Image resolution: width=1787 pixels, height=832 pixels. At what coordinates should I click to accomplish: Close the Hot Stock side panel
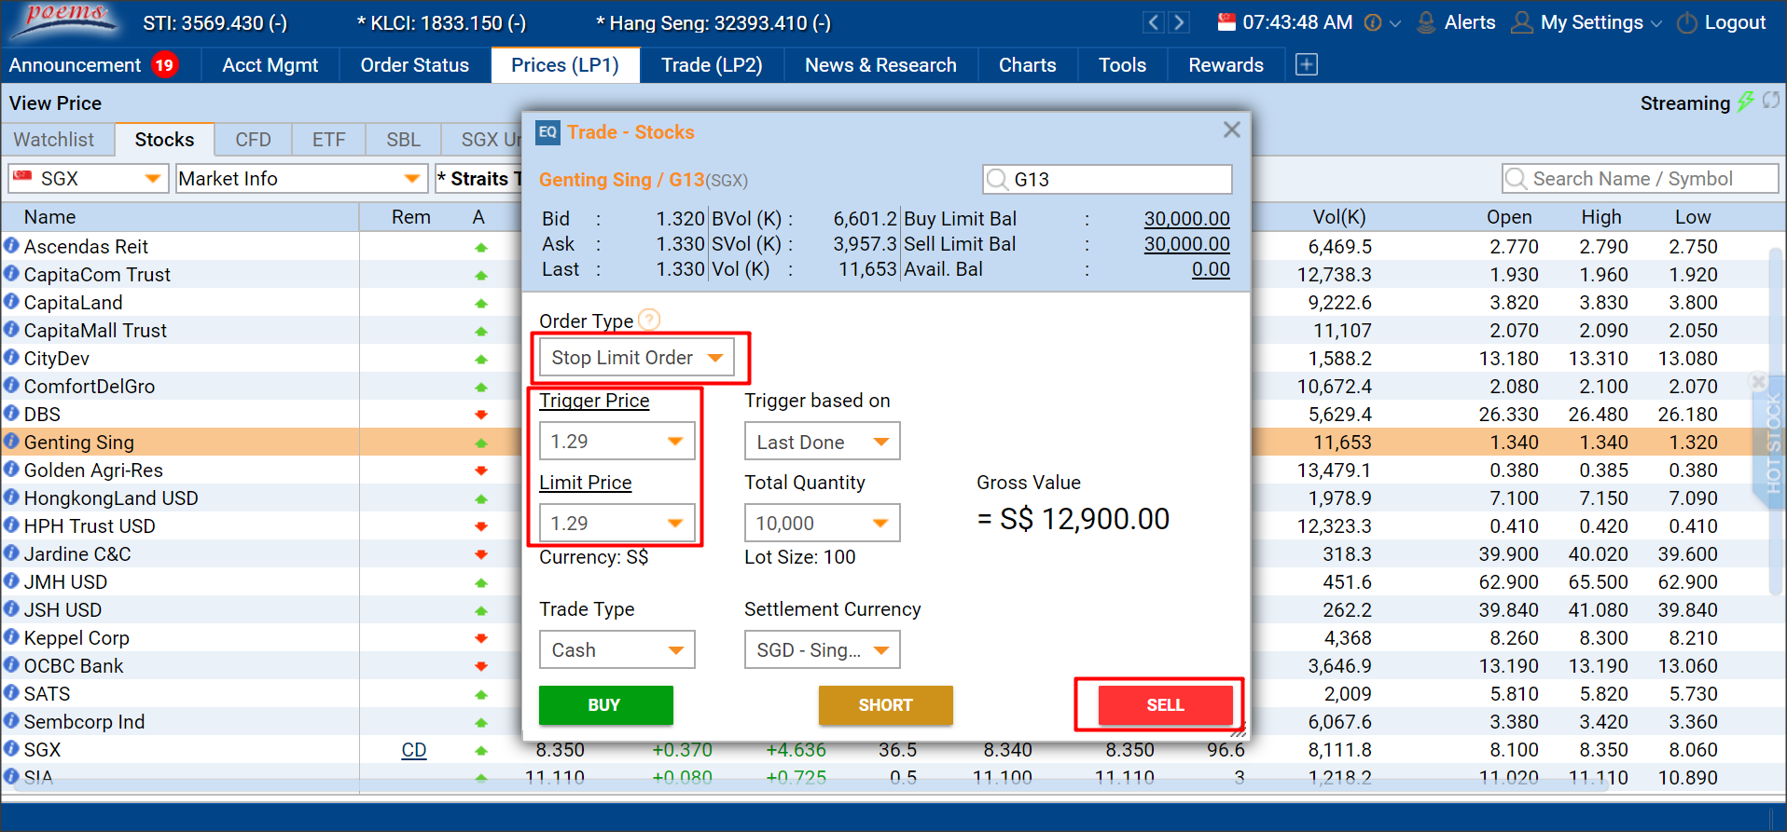pos(1758,381)
